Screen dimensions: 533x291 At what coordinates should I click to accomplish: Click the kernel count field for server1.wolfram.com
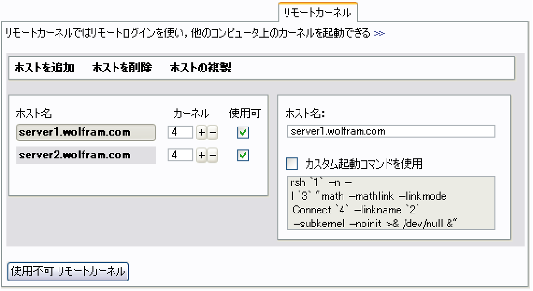coord(180,132)
